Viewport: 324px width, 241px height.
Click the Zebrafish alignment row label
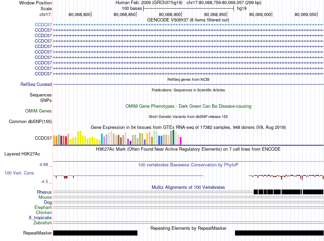coord(43,223)
